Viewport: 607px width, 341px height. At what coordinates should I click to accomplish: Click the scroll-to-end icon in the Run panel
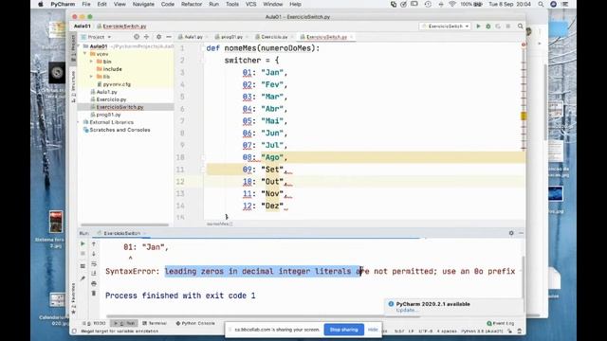94,274
